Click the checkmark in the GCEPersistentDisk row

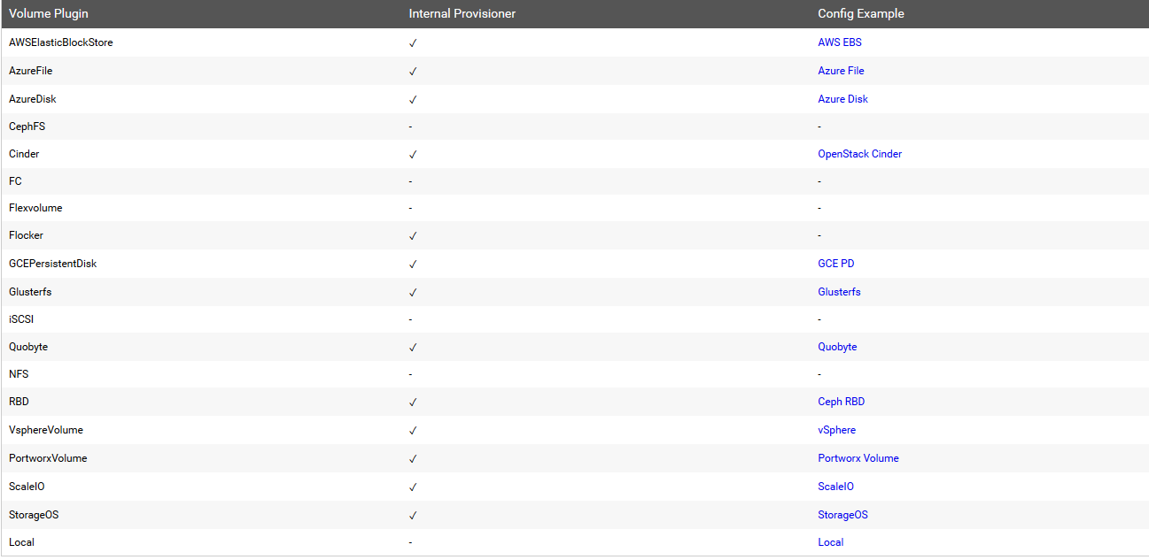(413, 264)
